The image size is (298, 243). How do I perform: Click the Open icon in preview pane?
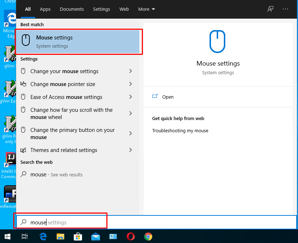(x=155, y=96)
